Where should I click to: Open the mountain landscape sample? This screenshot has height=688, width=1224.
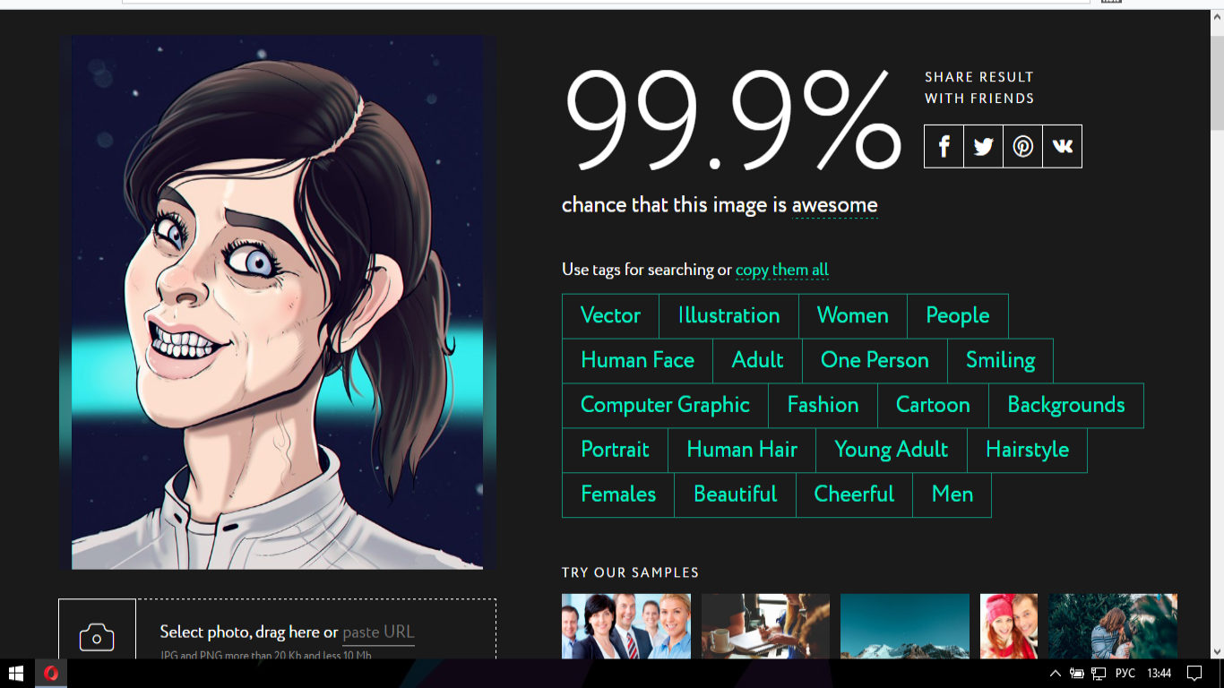tap(905, 626)
